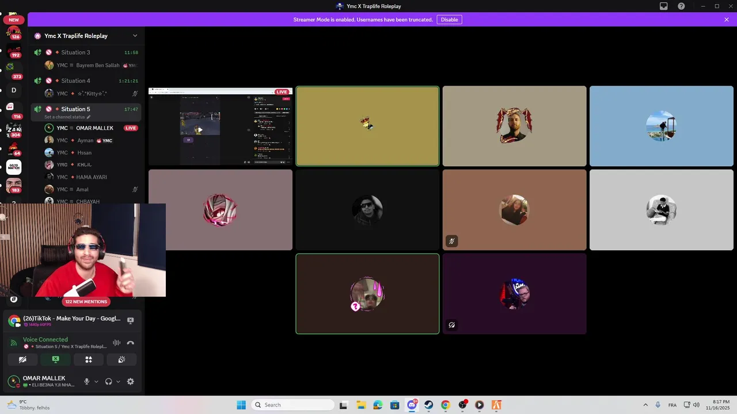The width and height of the screenshot is (737, 414).
Task: Open File Explorer from the taskbar
Action: [x=360, y=405]
